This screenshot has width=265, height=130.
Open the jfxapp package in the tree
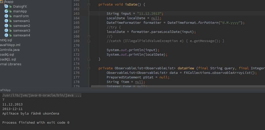[x=9, y=2]
